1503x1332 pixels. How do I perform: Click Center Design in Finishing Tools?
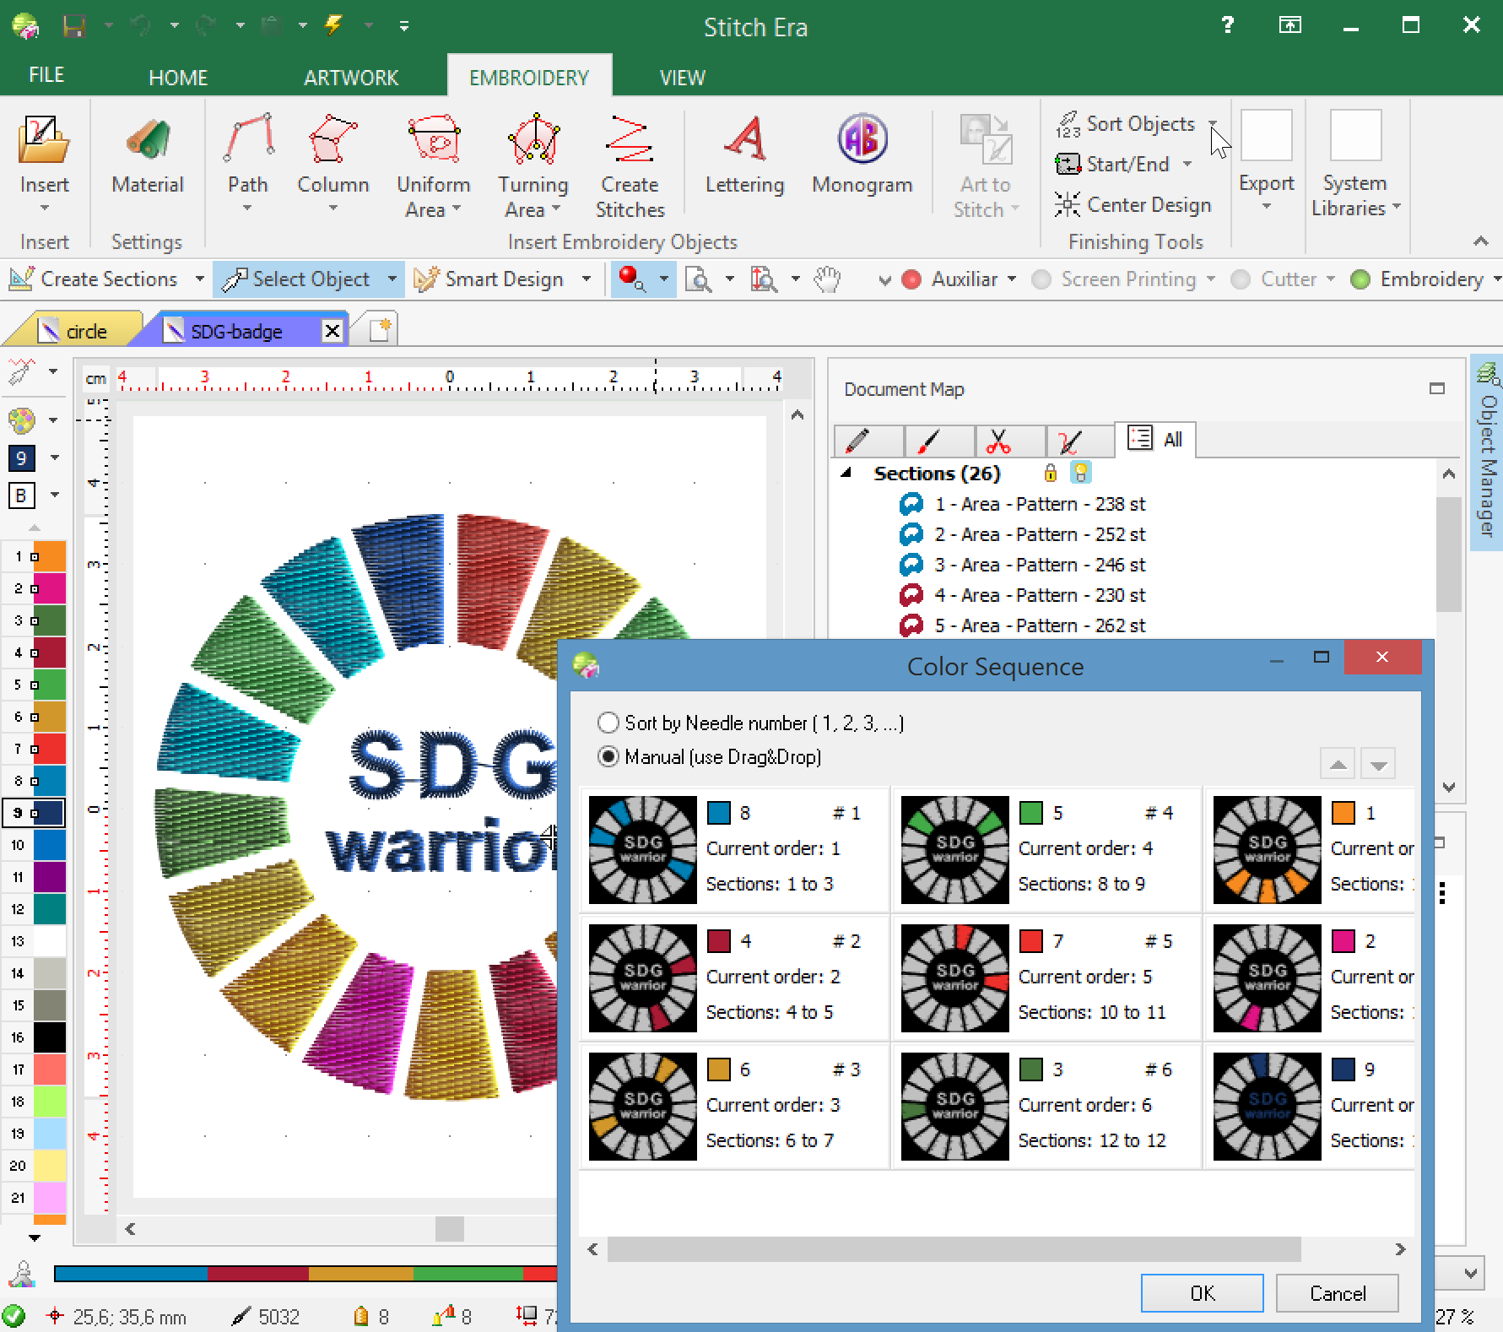[x=1133, y=205]
